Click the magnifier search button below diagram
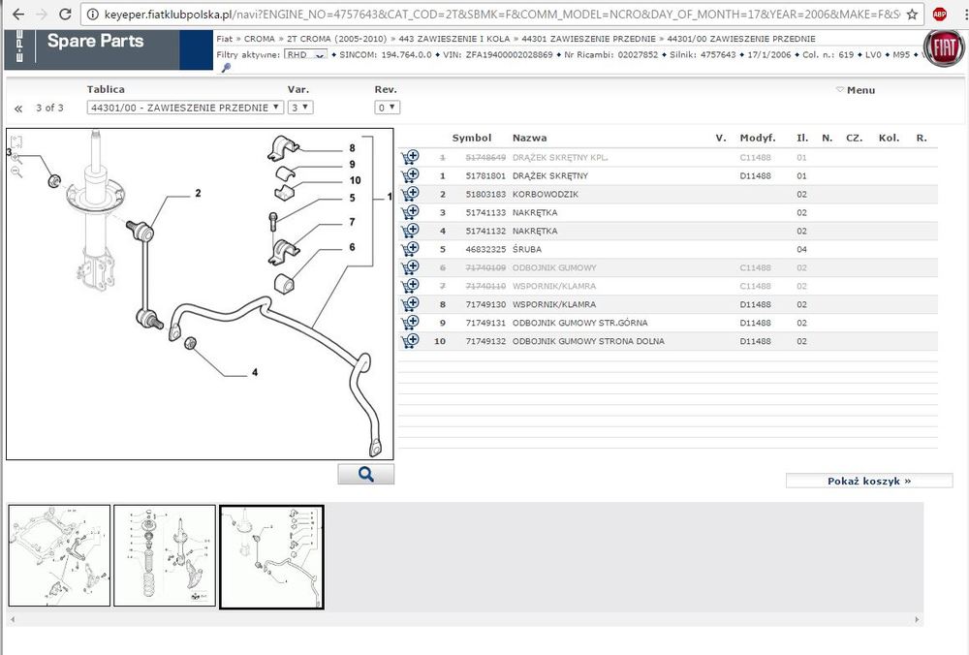The width and height of the screenshot is (969, 655). click(366, 474)
